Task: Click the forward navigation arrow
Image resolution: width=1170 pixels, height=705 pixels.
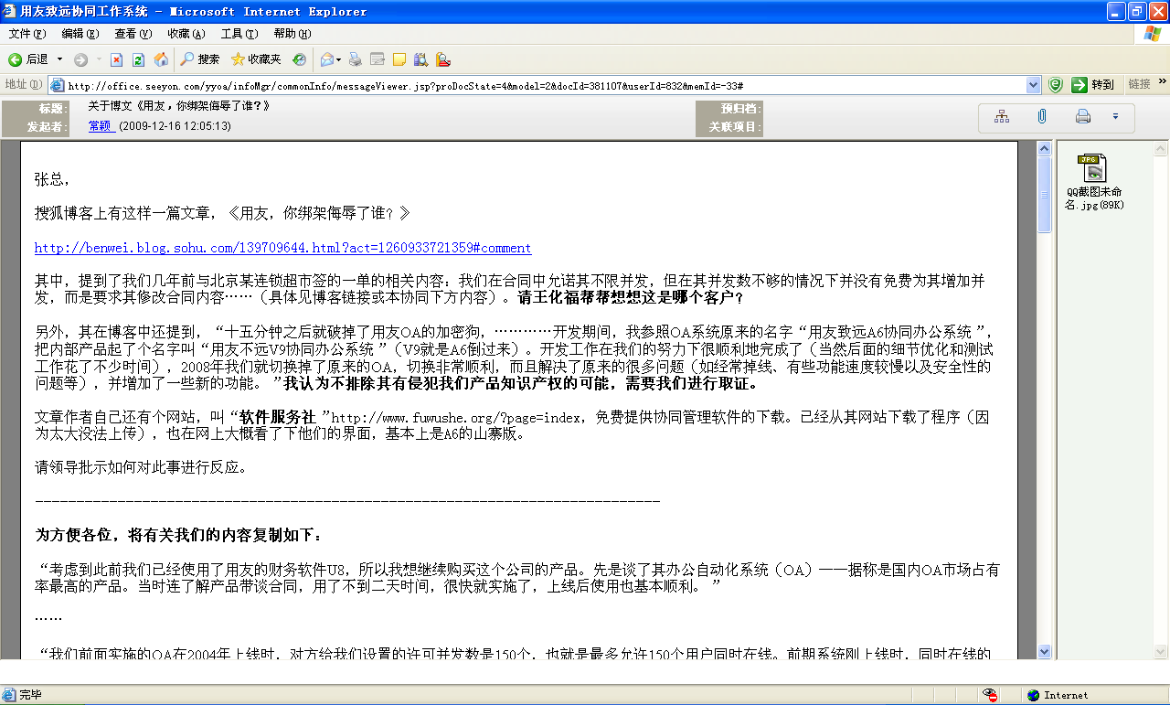Action: point(80,59)
